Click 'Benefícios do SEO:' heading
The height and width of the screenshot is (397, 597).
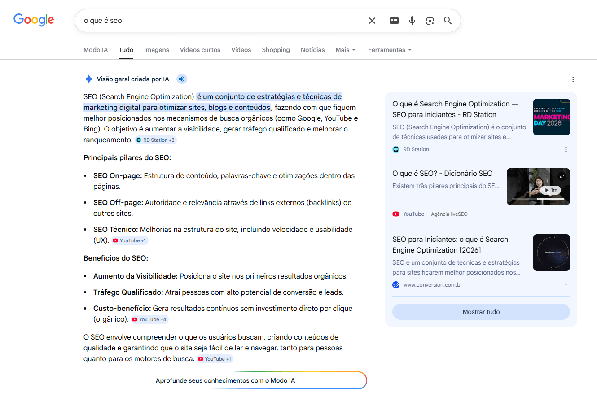click(116, 258)
